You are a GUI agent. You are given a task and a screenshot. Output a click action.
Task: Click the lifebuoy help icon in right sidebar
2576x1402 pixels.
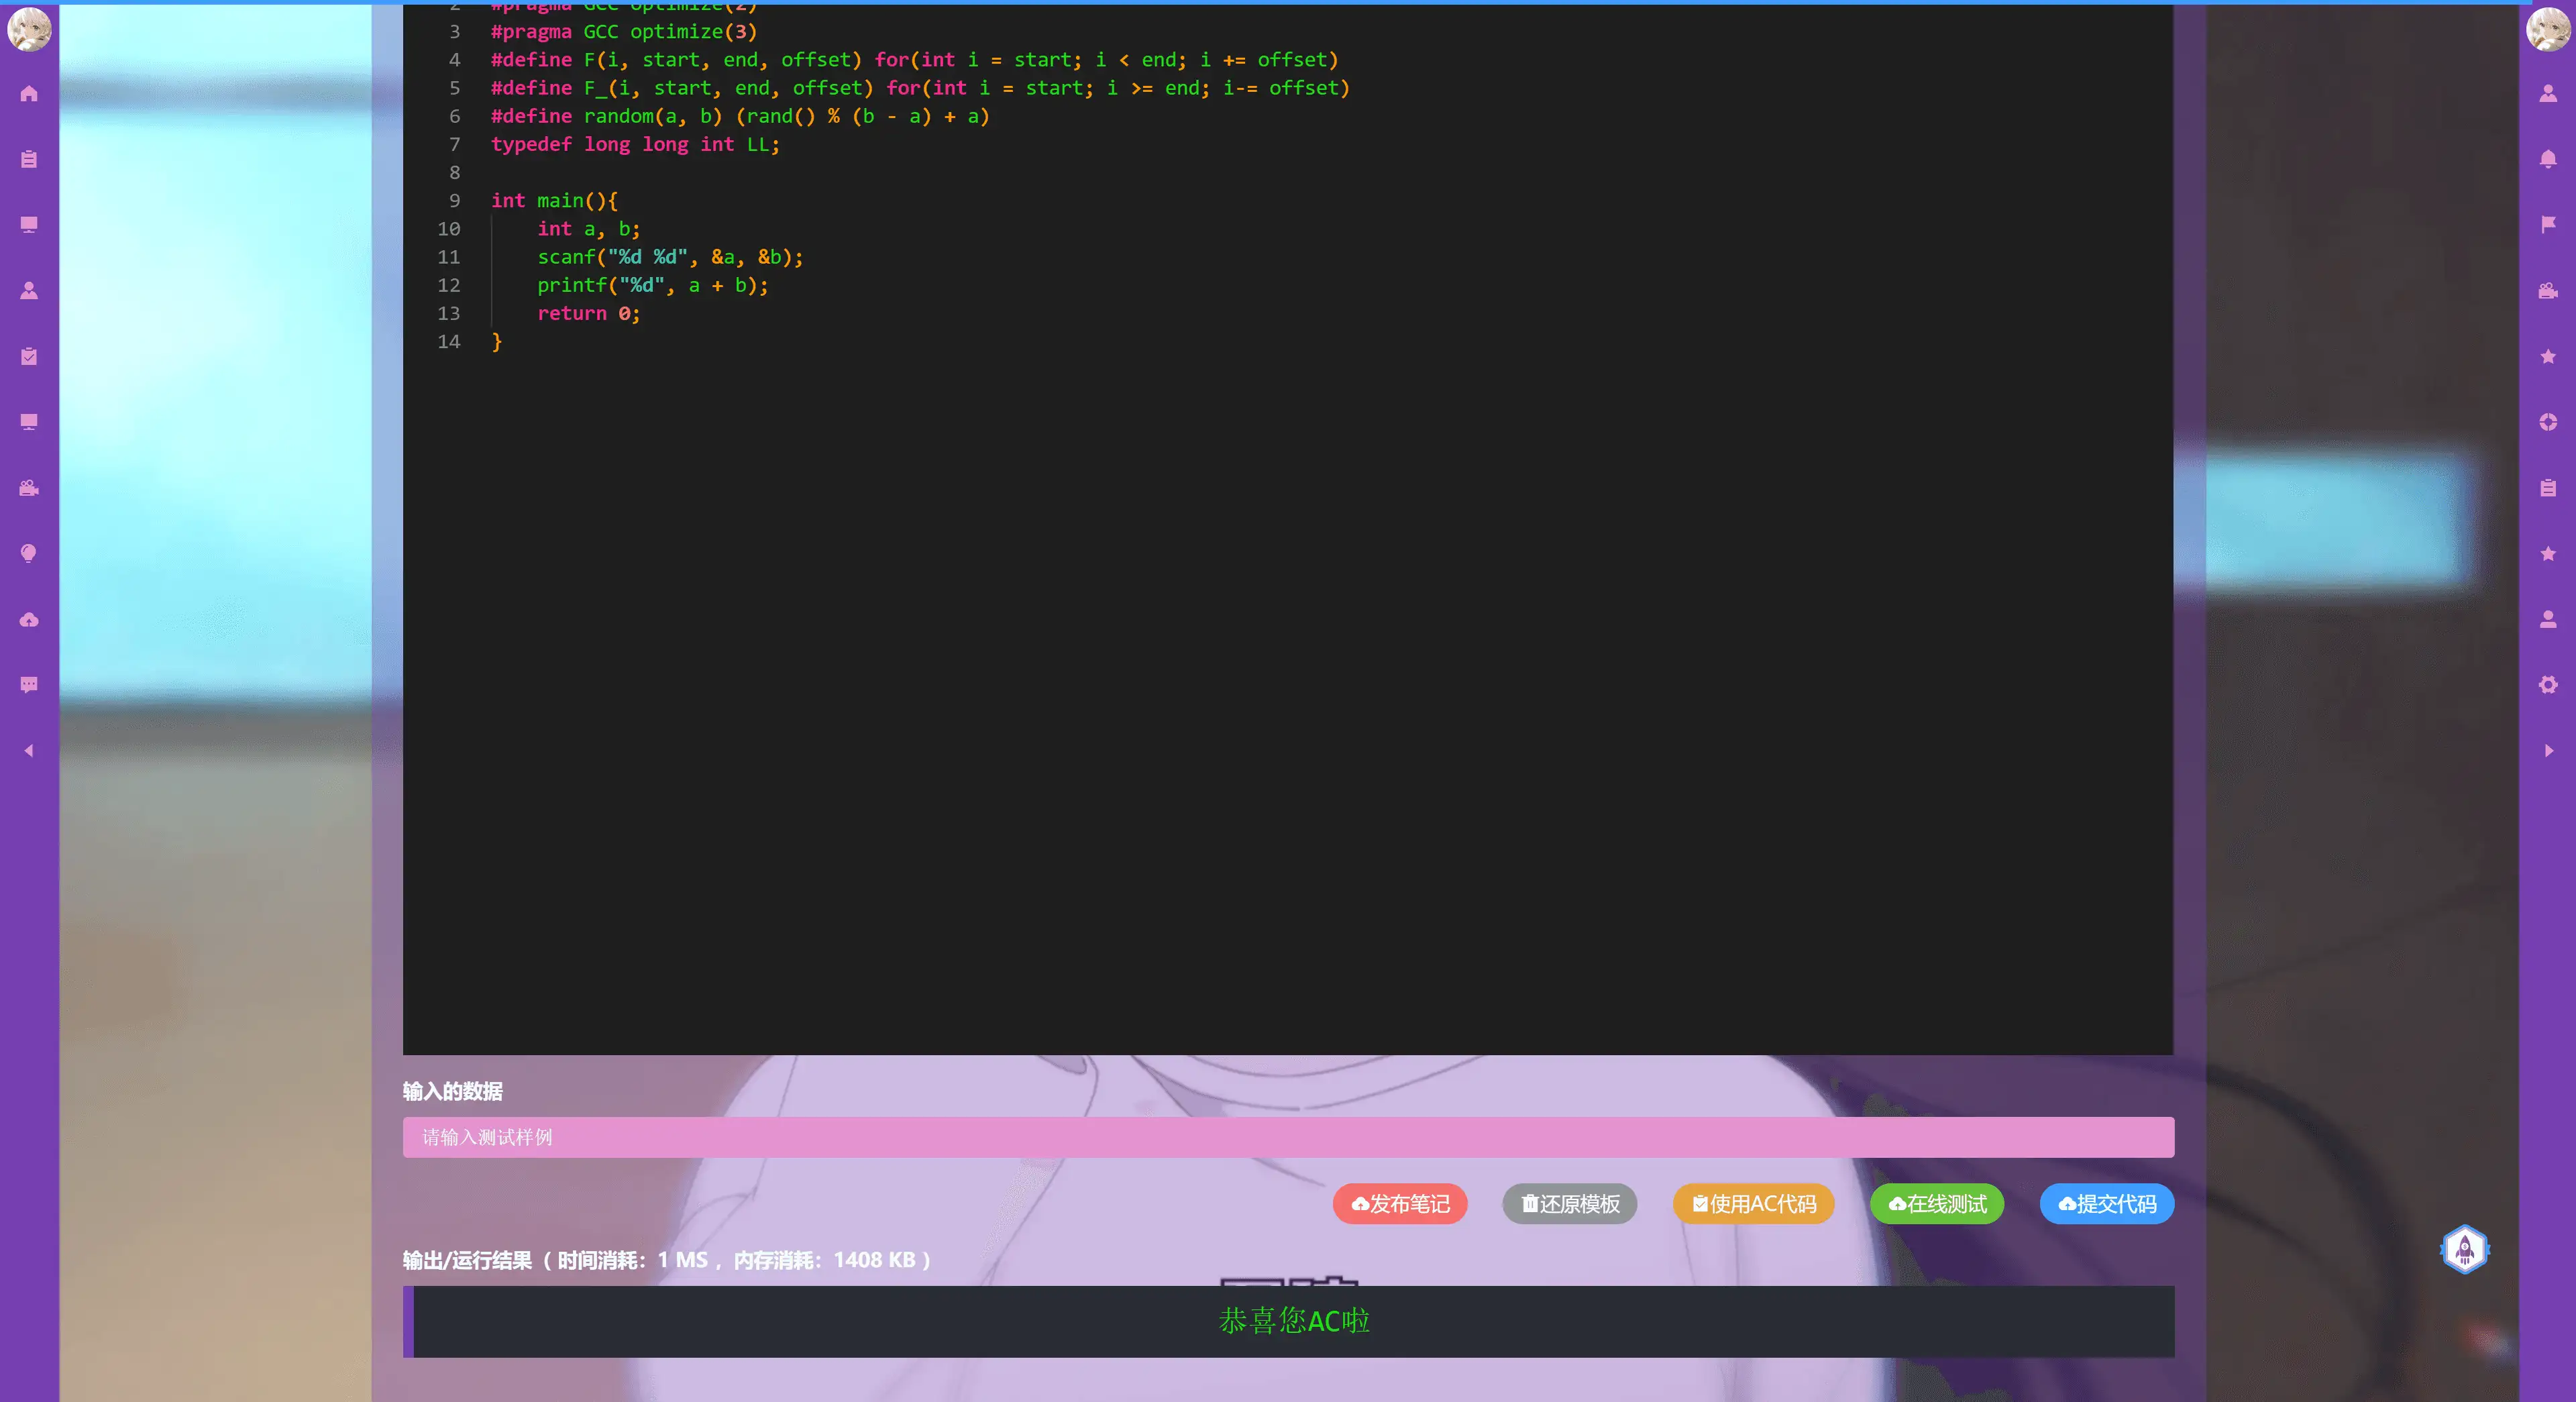coord(2547,422)
